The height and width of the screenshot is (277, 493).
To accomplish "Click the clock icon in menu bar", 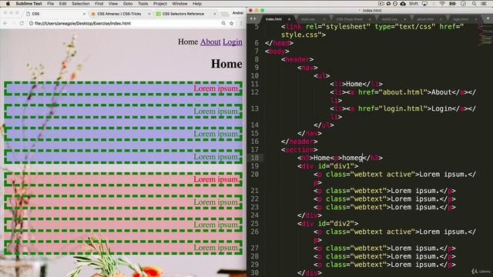I will pos(463,4).
